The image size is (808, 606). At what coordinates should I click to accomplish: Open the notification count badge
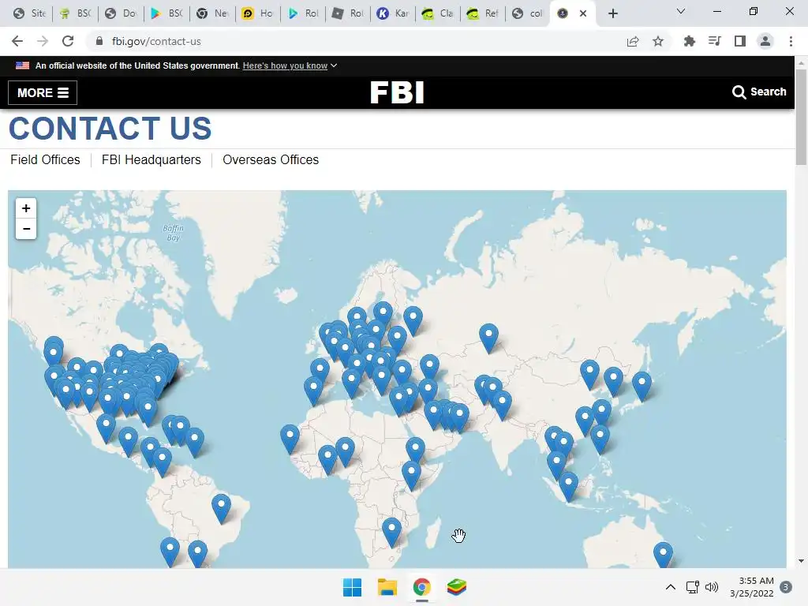tap(786, 587)
